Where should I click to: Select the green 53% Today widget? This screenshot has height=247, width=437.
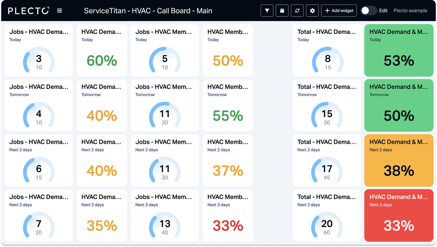399,50
